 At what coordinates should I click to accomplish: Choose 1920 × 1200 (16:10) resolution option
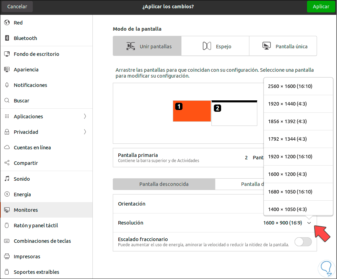point(290,157)
